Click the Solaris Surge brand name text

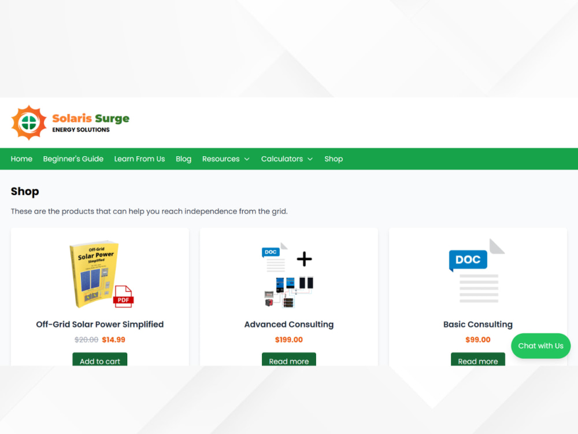click(x=91, y=119)
